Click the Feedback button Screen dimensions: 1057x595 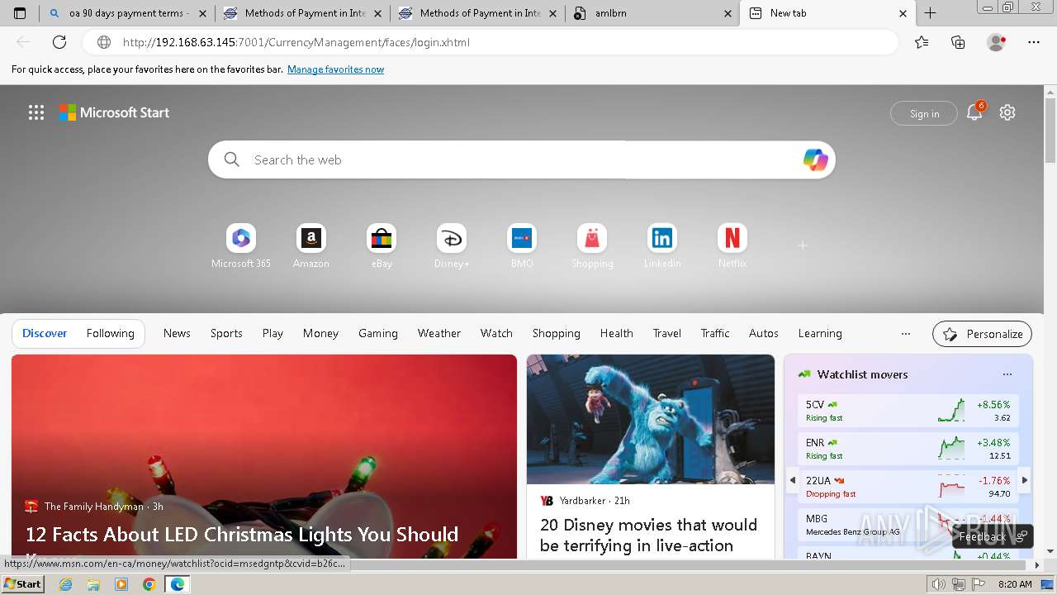[993, 536]
